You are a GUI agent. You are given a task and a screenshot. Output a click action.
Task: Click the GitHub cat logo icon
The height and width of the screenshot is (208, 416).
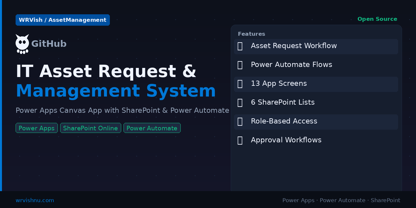click(x=22, y=44)
